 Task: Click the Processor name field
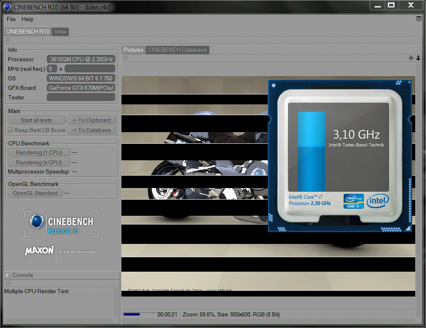coord(81,59)
